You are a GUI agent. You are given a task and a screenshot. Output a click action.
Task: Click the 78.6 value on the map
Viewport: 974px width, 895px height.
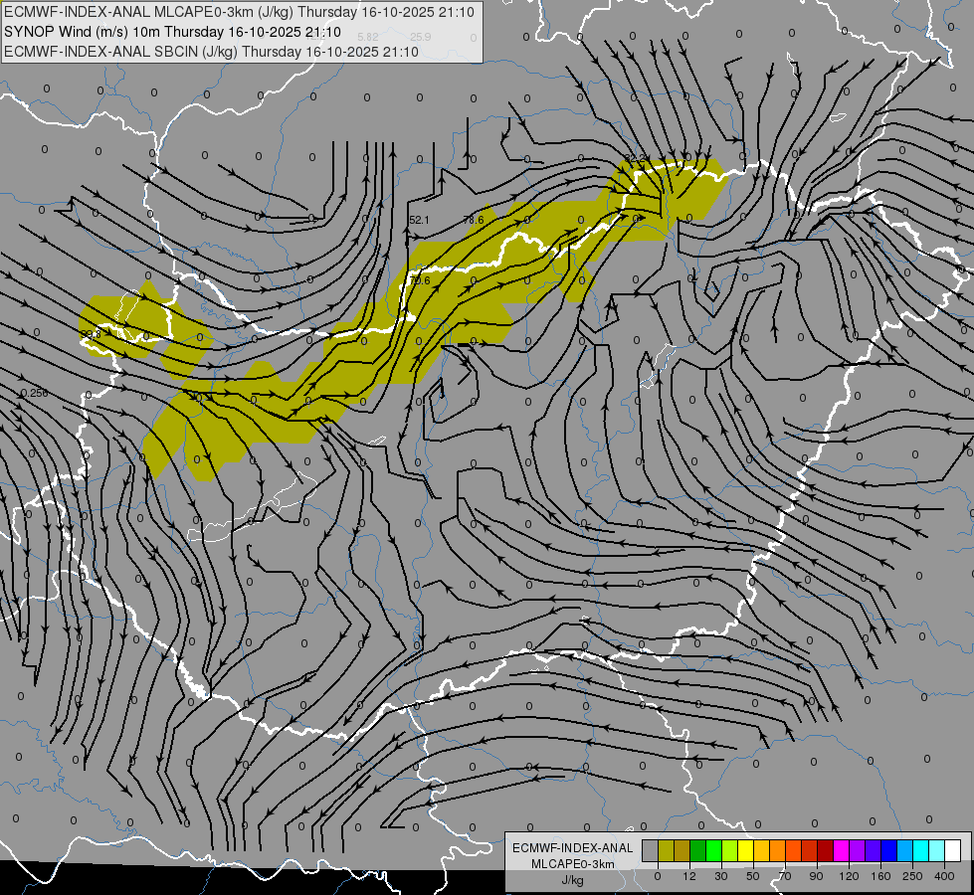coord(474,221)
